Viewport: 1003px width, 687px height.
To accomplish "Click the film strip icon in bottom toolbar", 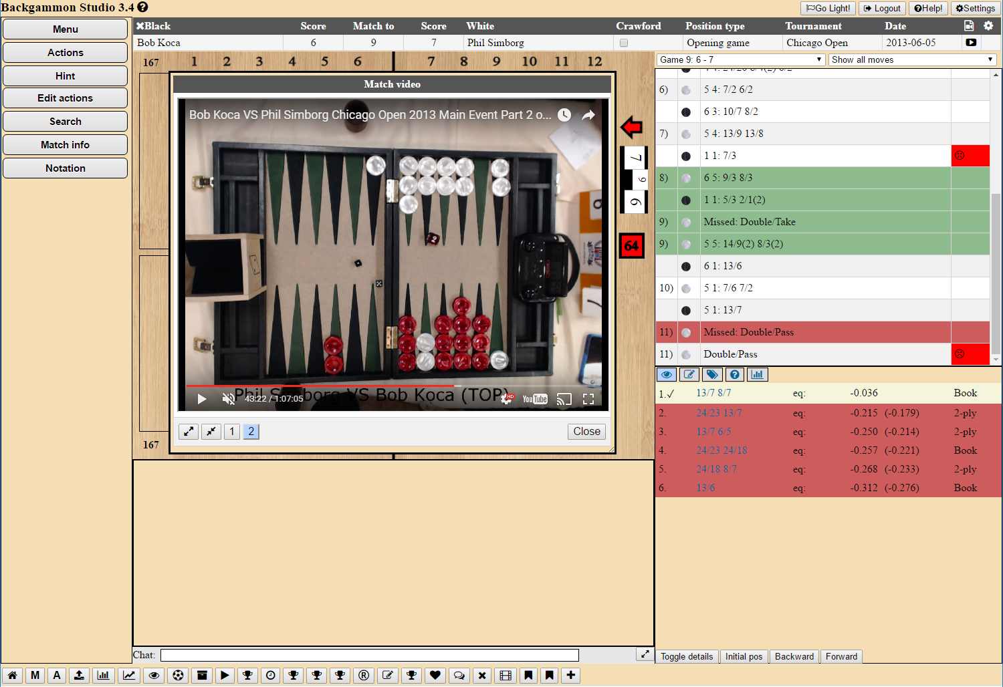I will [506, 675].
